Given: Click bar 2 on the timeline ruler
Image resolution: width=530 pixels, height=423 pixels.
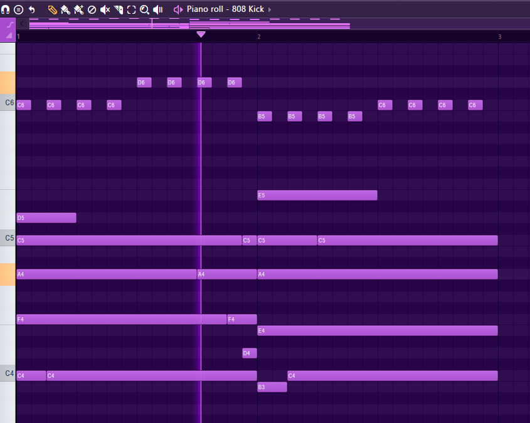Looking at the screenshot, I should point(259,36).
